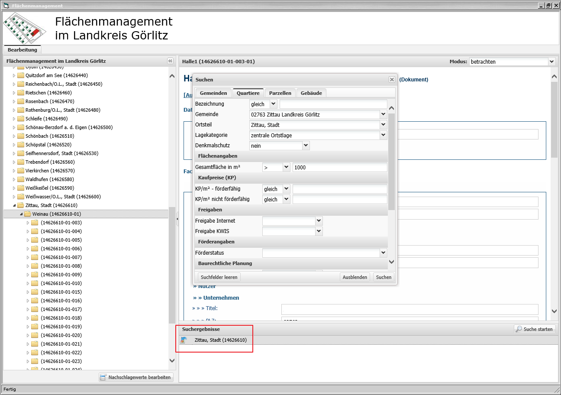
Task: Switch to the Gebäude tab
Action: tap(311, 93)
